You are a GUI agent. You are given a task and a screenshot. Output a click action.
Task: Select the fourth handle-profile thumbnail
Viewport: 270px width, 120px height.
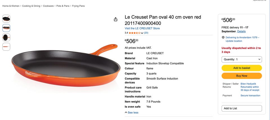click(6, 47)
